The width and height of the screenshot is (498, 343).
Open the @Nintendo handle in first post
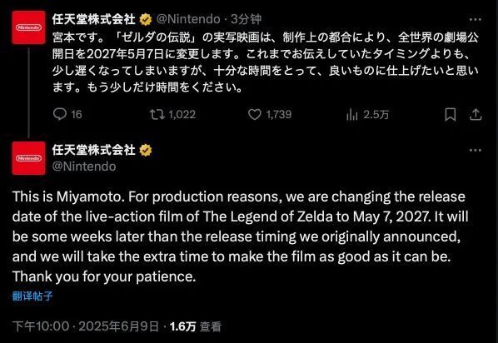tap(188, 19)
